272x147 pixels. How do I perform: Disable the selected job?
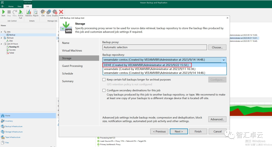tap(55, 13)
